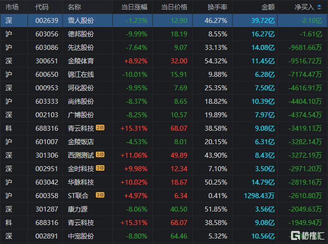The height and width of the screenshot is (244, 328).
Task: Click the -10.01% change for 锦江在线
Action: click(135, 74)
